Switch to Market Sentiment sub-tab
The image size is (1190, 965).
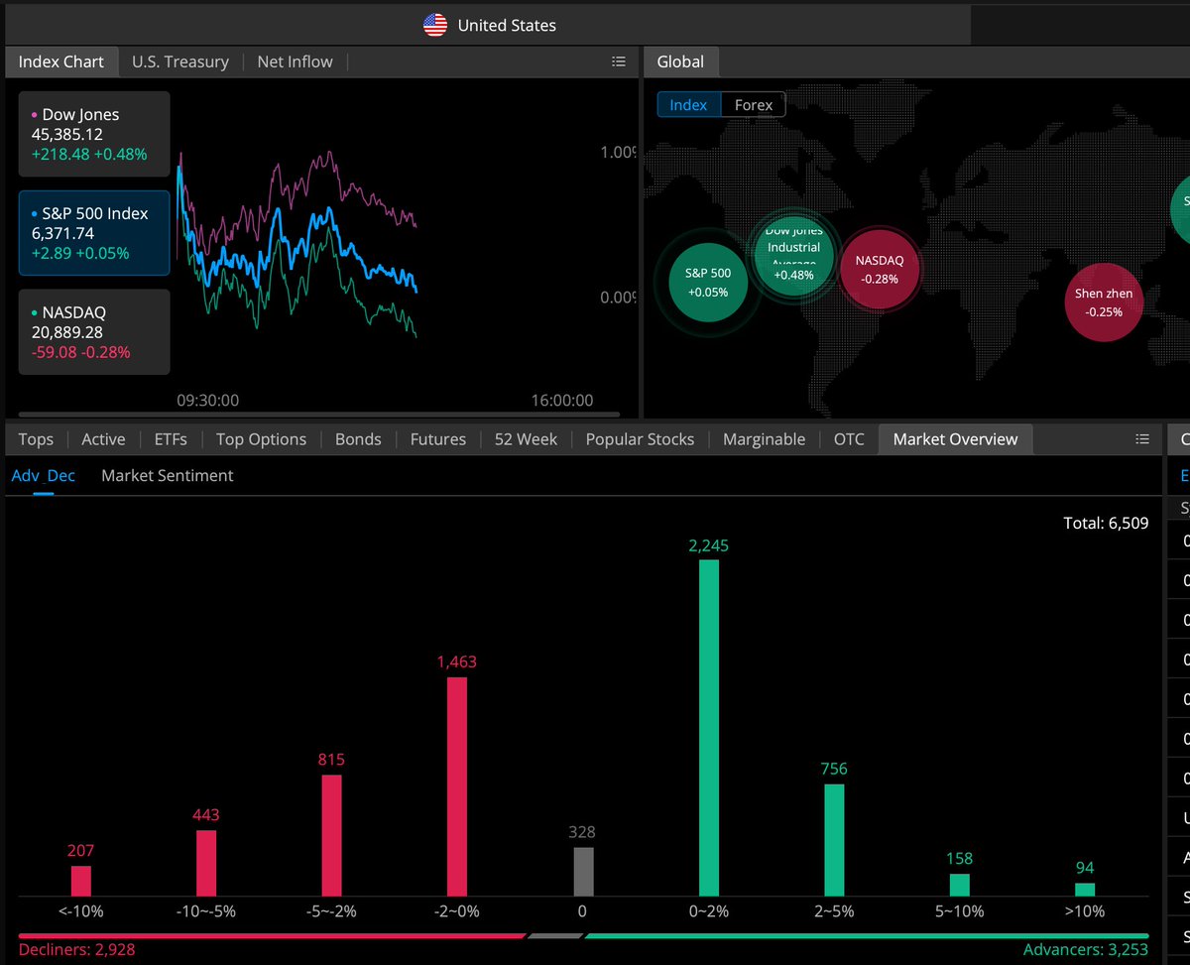click(168, 476)
